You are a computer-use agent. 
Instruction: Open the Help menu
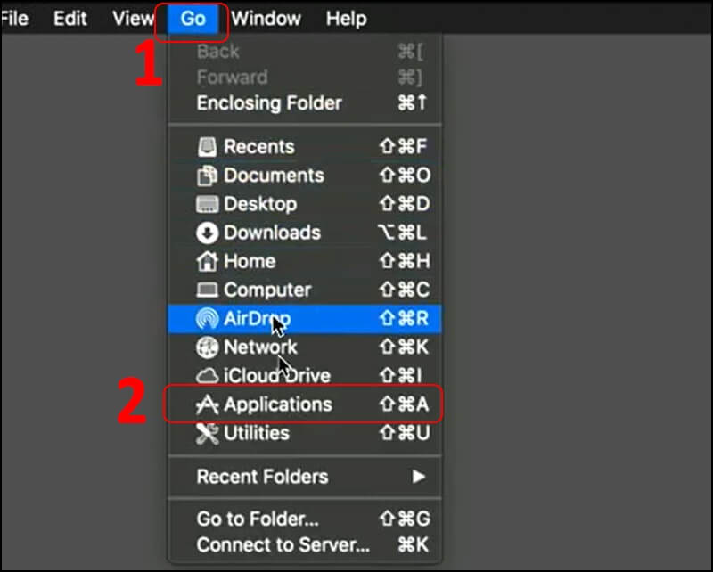pos(347,18)
